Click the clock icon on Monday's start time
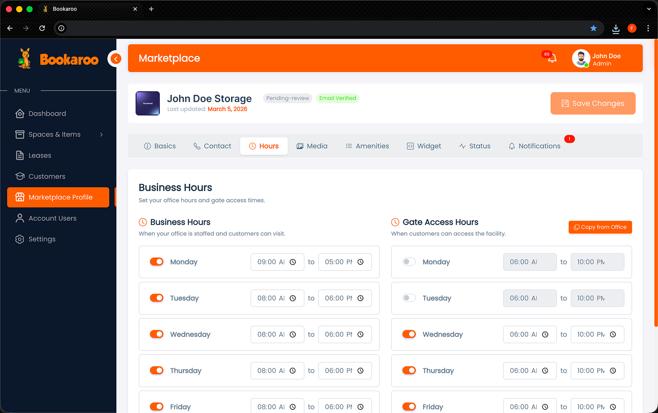 (x=293, y=262)
